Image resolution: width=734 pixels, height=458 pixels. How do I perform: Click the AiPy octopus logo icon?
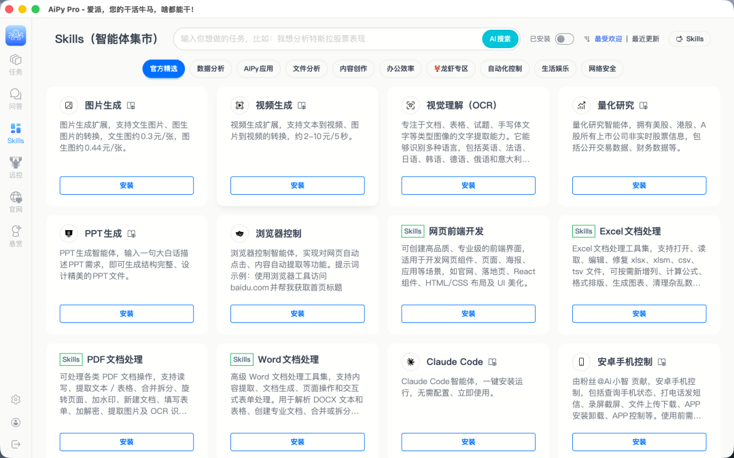coord(16,35)
